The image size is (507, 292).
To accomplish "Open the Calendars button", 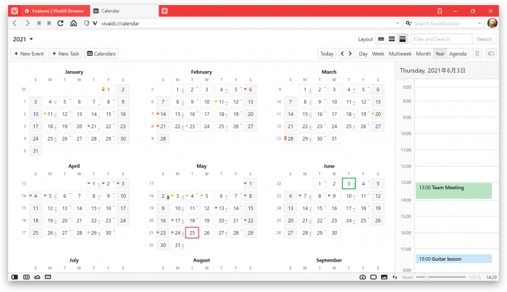I will coord(101,54).
